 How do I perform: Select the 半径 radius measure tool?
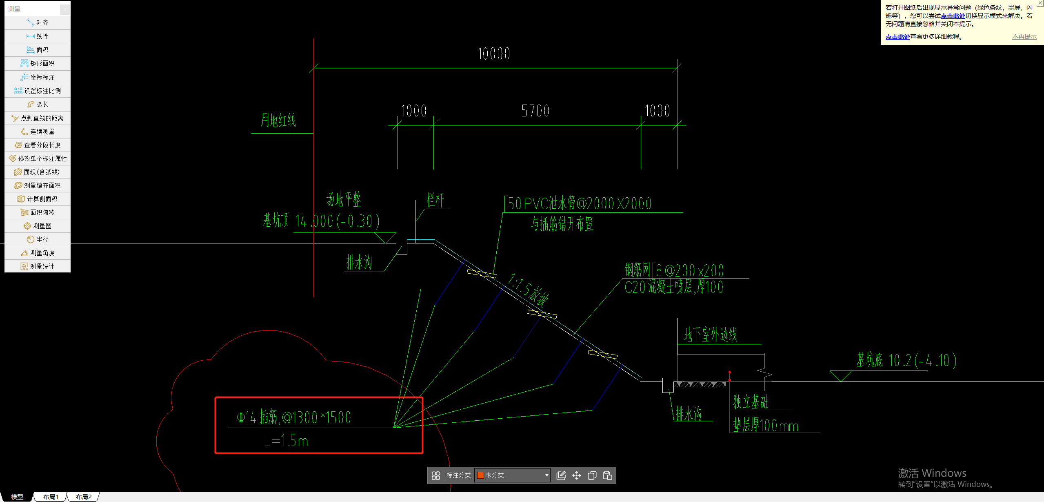tap(38, 239)
